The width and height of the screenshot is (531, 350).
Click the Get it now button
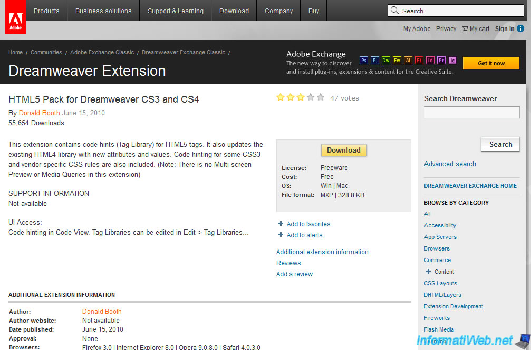[x=491, y=63]
